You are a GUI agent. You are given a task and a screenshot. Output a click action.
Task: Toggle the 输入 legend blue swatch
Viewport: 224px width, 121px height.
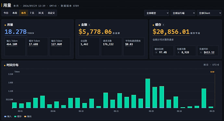tap(5, 116)
